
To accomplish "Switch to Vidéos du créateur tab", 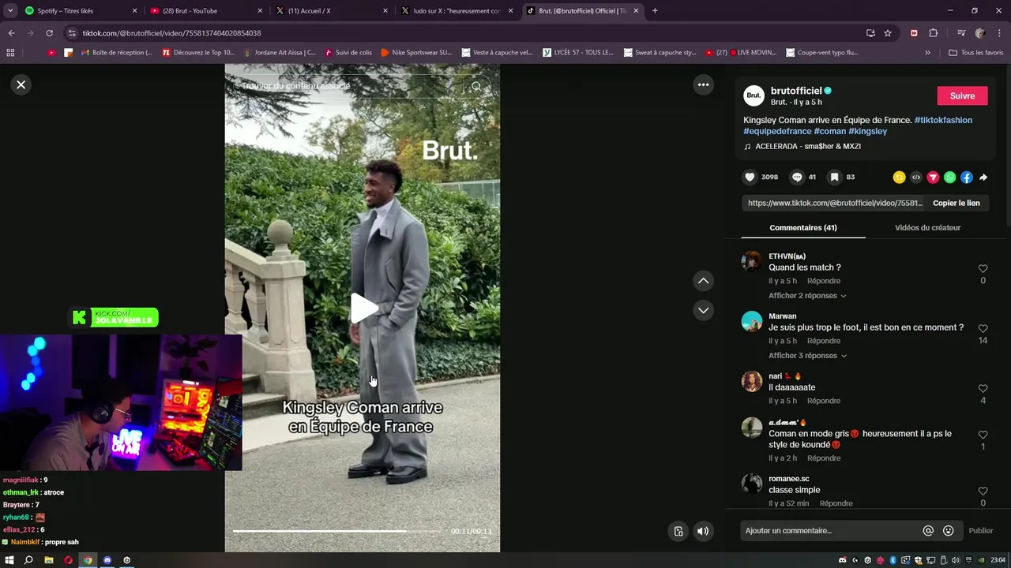I will point(927,228).
